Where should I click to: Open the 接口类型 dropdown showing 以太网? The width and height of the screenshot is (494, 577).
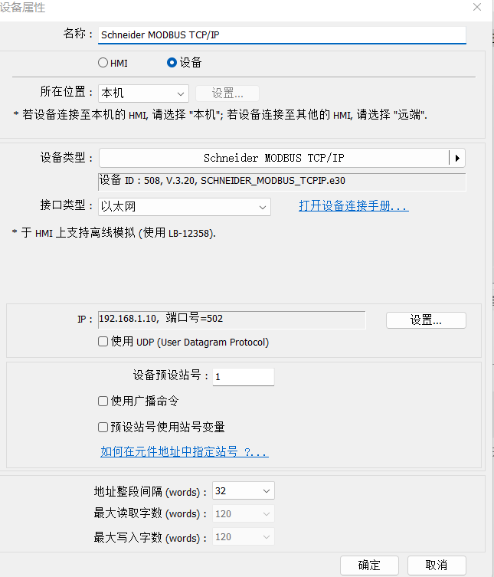click(185, 207)
